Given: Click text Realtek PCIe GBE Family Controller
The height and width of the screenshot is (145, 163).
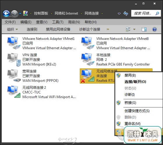Looking at the screenshot, I should 123,64.
